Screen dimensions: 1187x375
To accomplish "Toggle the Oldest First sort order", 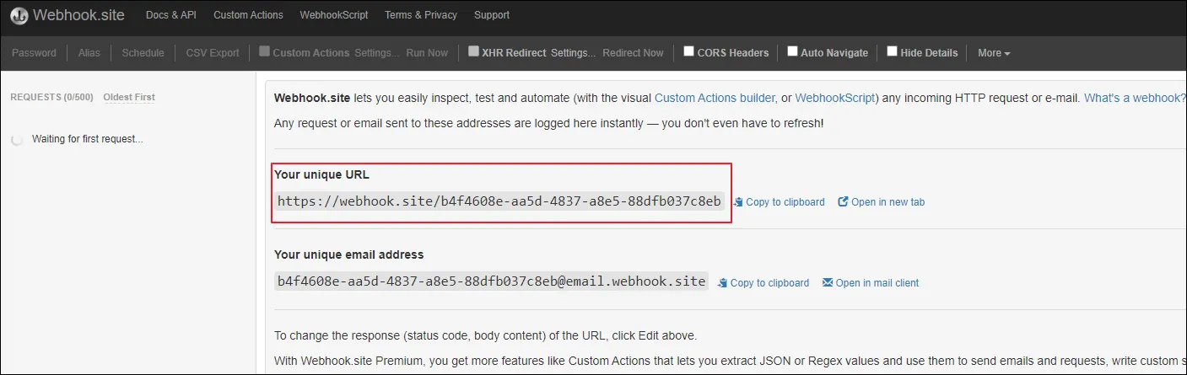I will pyautogui.click(x=129, y=97).
